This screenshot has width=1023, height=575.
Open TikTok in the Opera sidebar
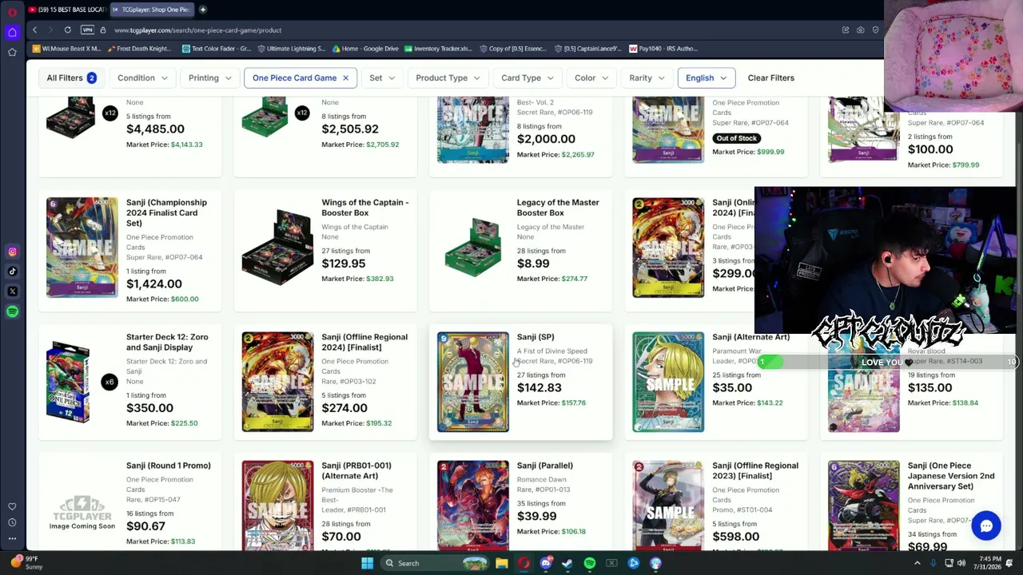12,272
